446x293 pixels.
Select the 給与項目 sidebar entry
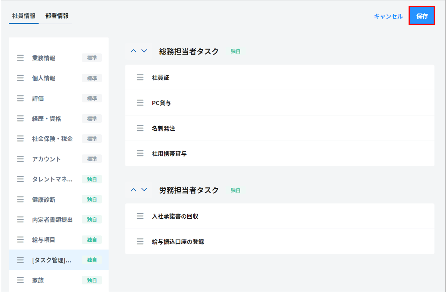pyautogui.click(x=44, y=240)
